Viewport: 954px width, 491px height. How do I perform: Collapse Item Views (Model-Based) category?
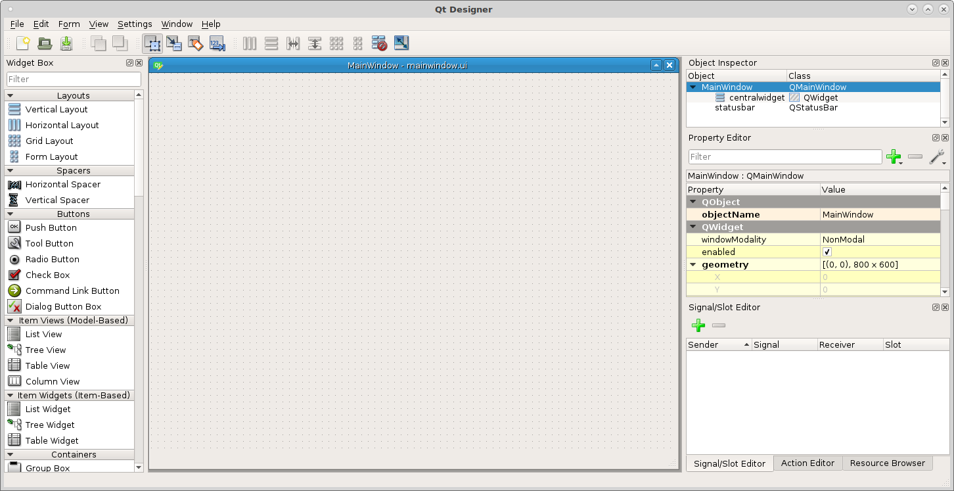click(x=11, y=321)
